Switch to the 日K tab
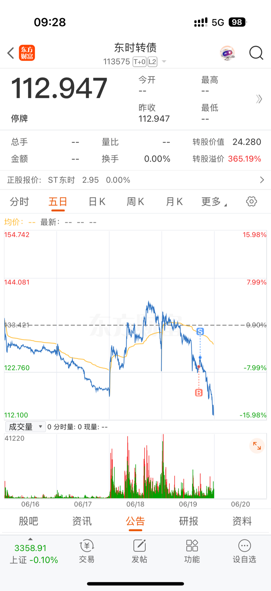The image size is (271, 591). point(97,202)
